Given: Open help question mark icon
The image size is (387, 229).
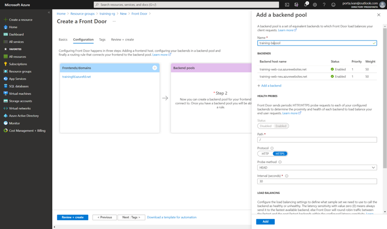Looking at the screenshot, I should (324, 5).
